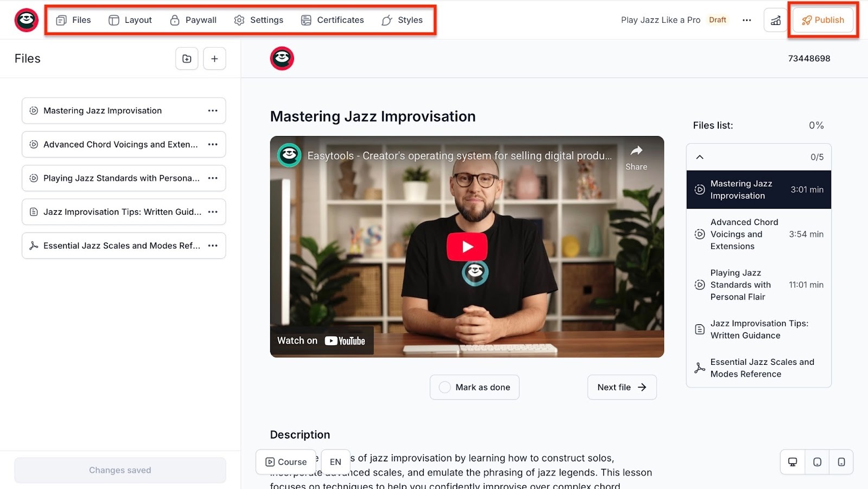This screenshot has width=868, height=489.
Task: Click the 0/5 completion counter
Action: coord(817,157)
